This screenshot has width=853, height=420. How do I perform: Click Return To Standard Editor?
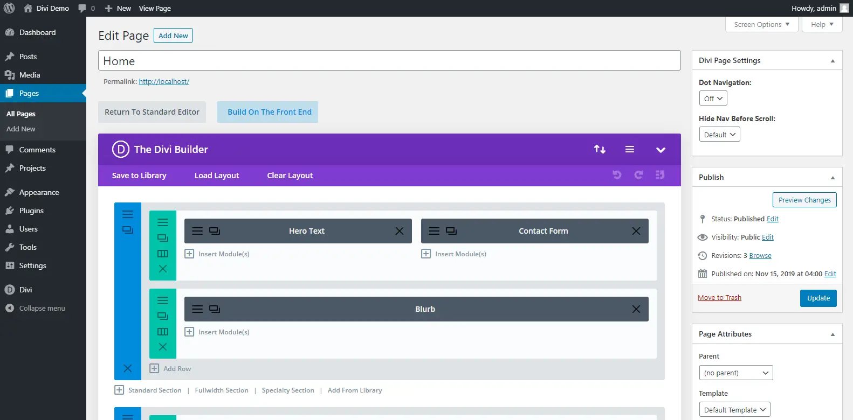tap(152, 112)
